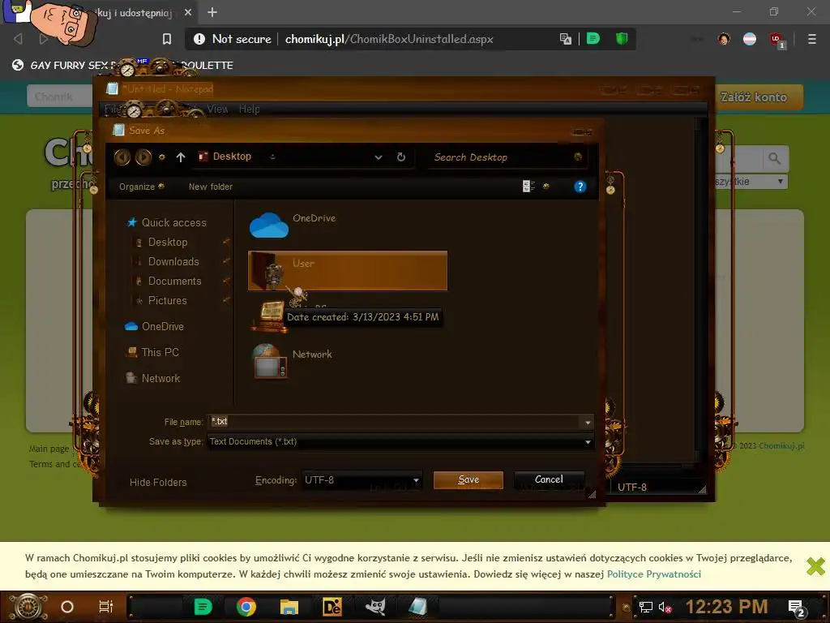Click Załóż konto button on web page
The height and width of the screenshot is (623, 830).
pos(755,97)
